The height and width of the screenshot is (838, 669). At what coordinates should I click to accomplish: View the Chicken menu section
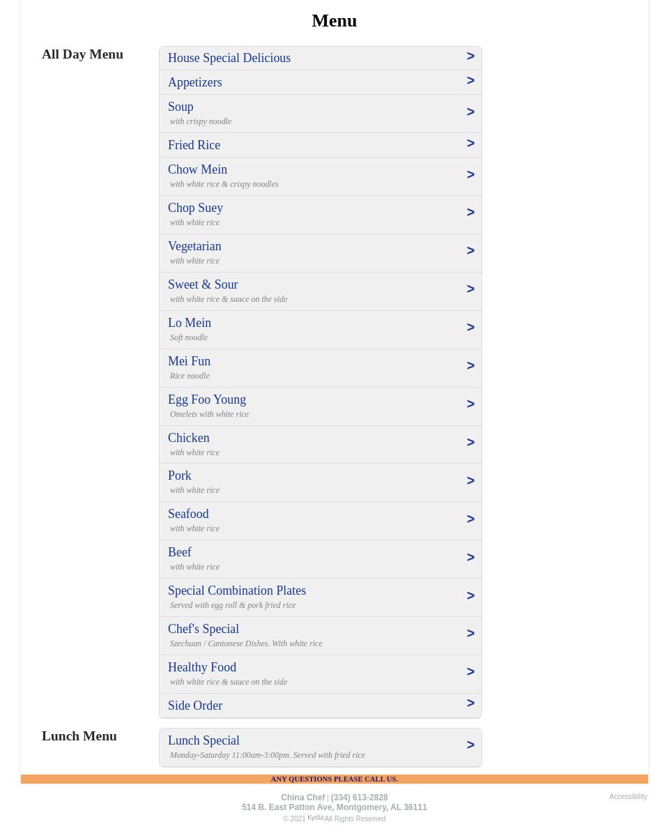pos(188,438)
